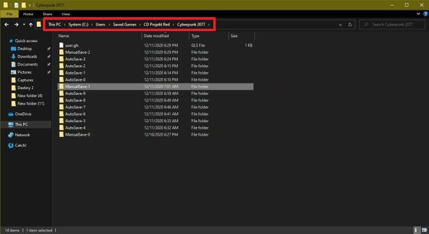Screen dimensions: 429x234
Task: Open New folder (4) in sidebar
Action: tap(30, 96)
